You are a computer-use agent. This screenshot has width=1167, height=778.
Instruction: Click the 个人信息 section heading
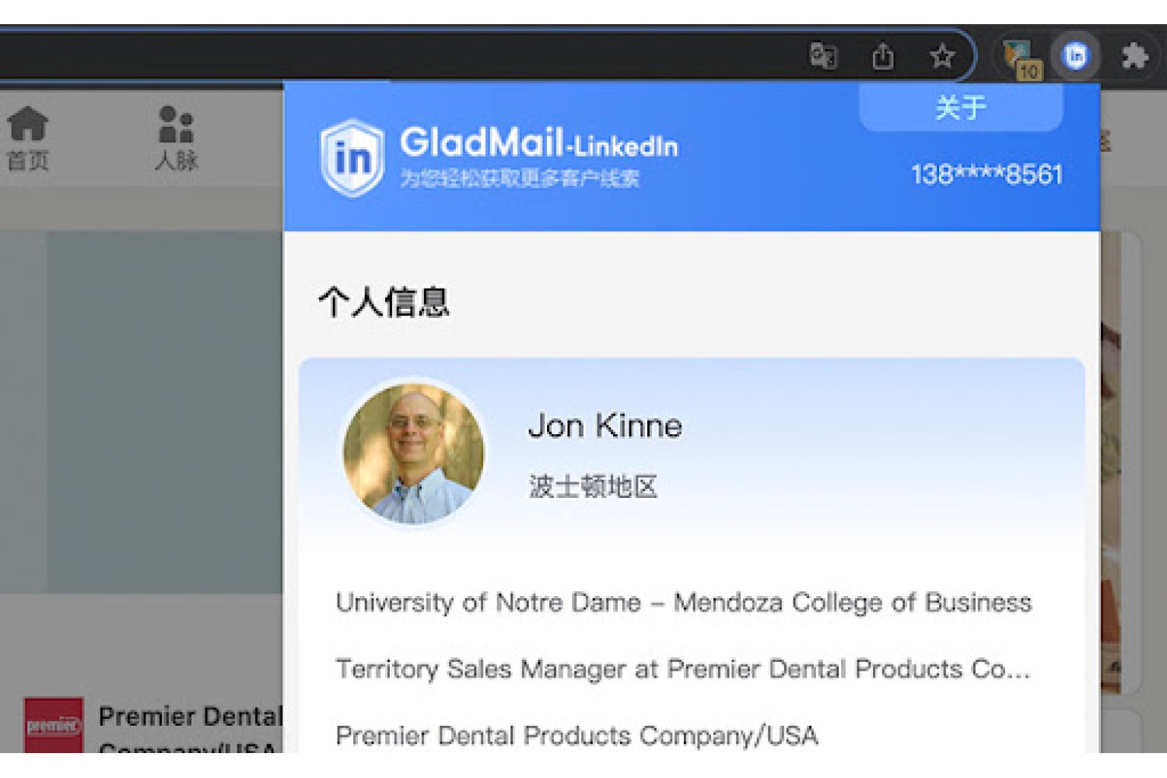coord(384,302)
